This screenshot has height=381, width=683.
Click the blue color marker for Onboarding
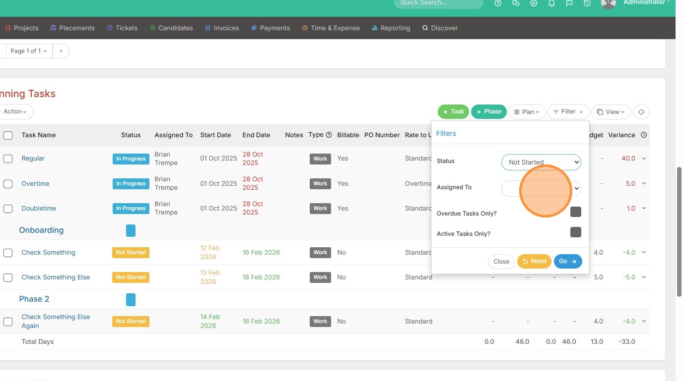(x=131, y=230)
